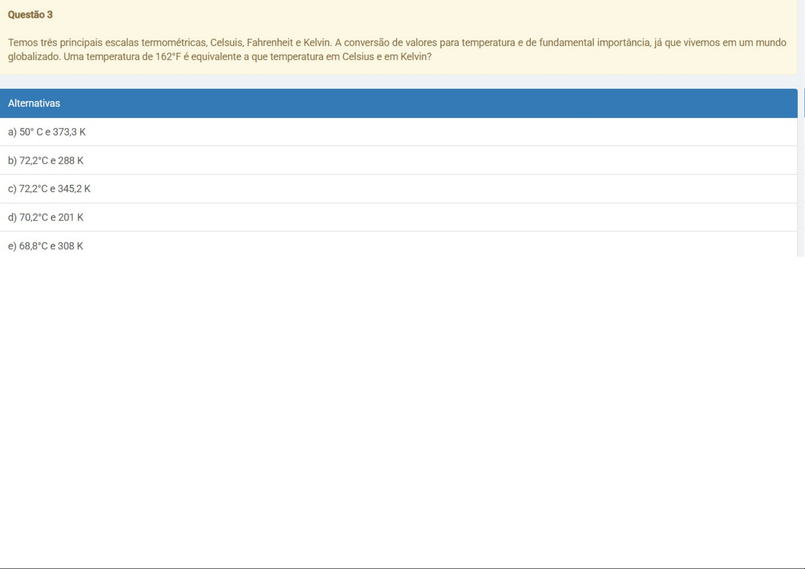Select alternative d) 70,2°C e 201 K
The image size is (805, 569).
tap(46, 218)
